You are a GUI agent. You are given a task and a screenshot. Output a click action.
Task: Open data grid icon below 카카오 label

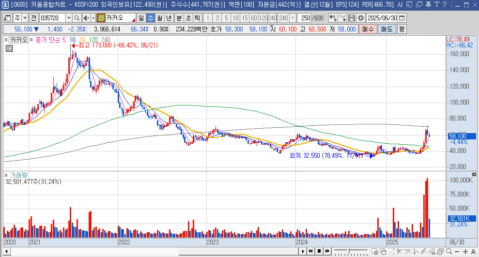(x=9, y=48)
